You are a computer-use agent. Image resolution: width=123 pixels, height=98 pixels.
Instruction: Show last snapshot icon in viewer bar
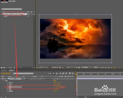[x=63, y=67]
